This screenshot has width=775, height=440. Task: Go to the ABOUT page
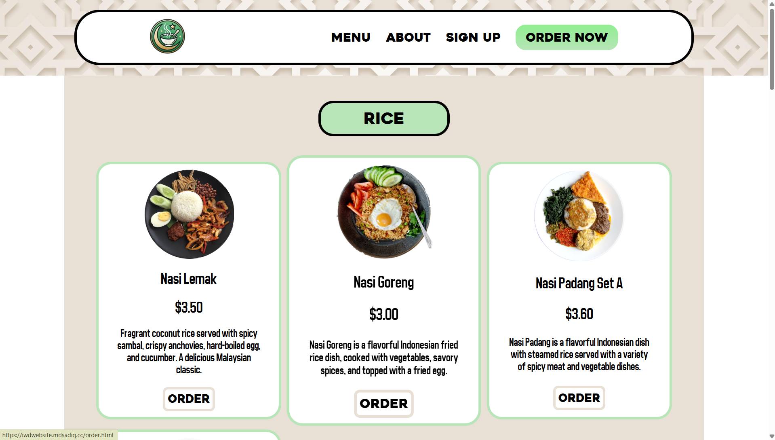(x=408, y=37)
